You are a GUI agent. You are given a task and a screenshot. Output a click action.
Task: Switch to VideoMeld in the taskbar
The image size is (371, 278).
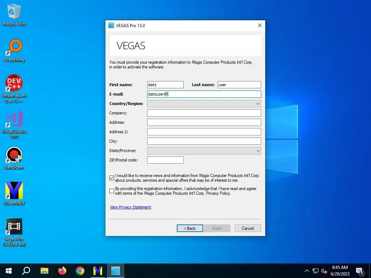coord(98,271)
